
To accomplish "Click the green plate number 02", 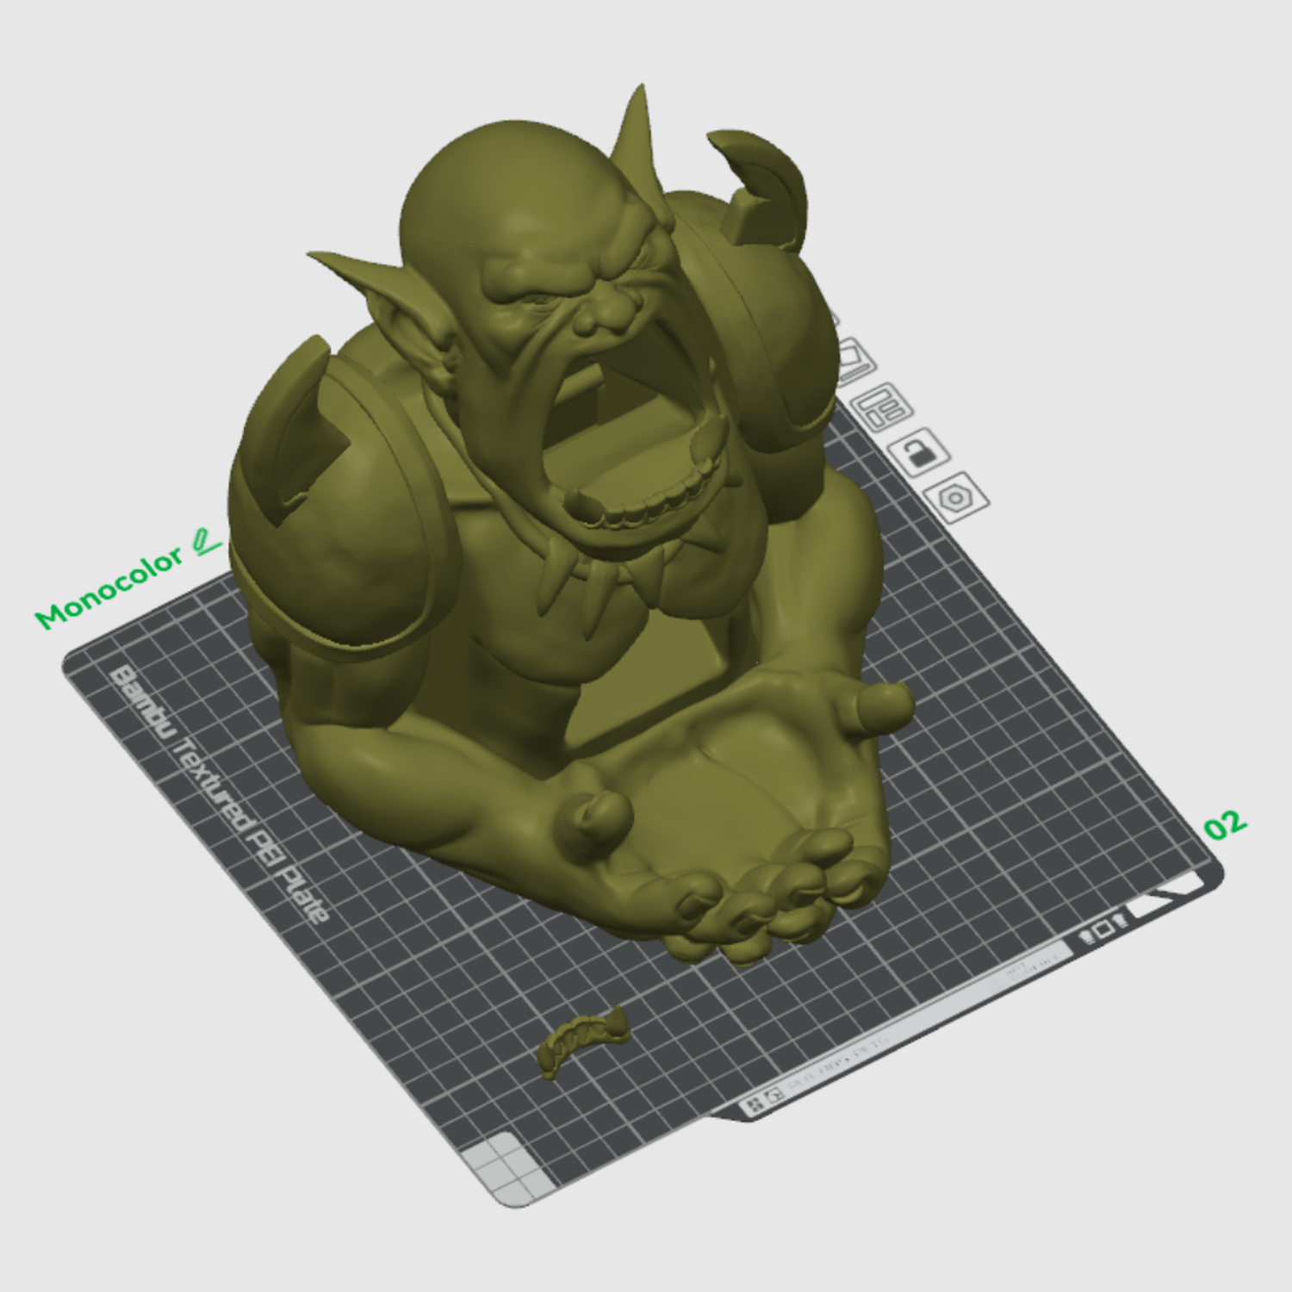I will pyautogui.click(x=1225, y=825).
